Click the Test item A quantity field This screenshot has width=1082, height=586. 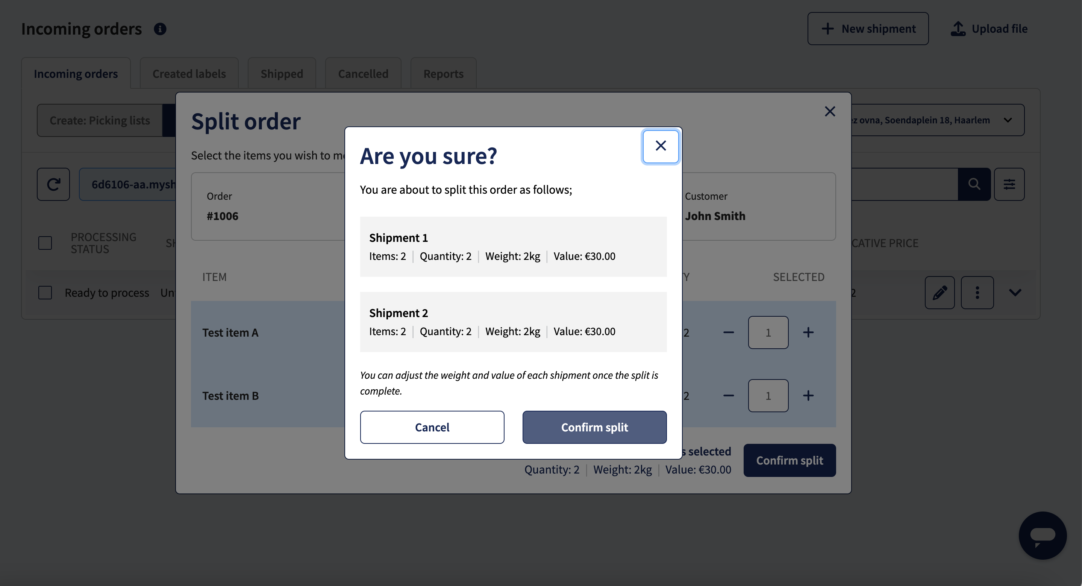click(x=768, y=332)
